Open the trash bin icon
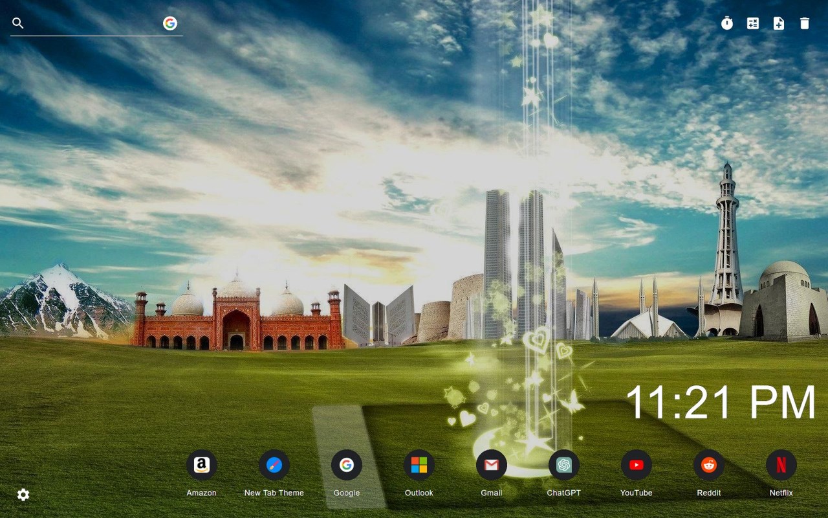828x518 pixels. coord(804,23)
